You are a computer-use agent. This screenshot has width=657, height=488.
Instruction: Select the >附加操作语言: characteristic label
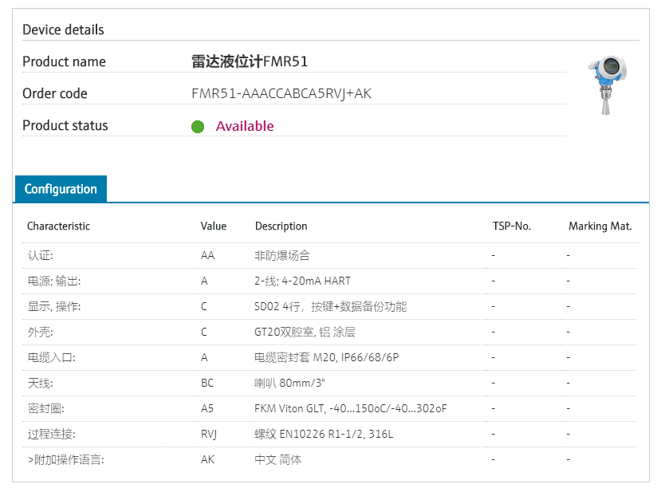[x=66, y=460]
